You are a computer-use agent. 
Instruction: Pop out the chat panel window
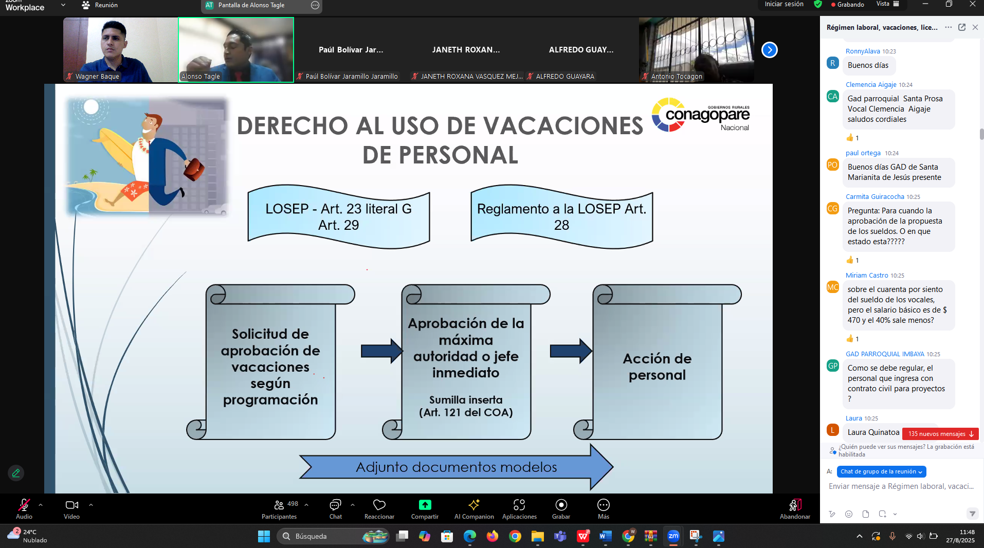tap(962, 27)
